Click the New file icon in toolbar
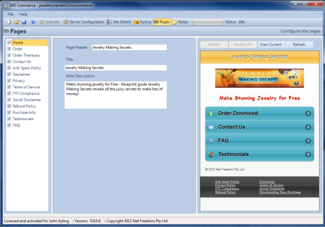325x227 pixels. 9,22
